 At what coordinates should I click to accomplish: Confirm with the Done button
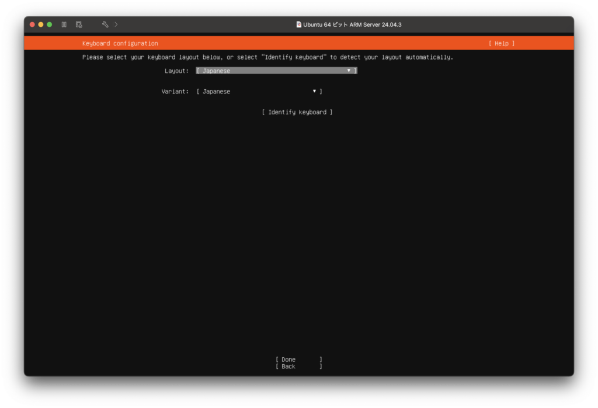pyautogui.click(x=298, y=360)
